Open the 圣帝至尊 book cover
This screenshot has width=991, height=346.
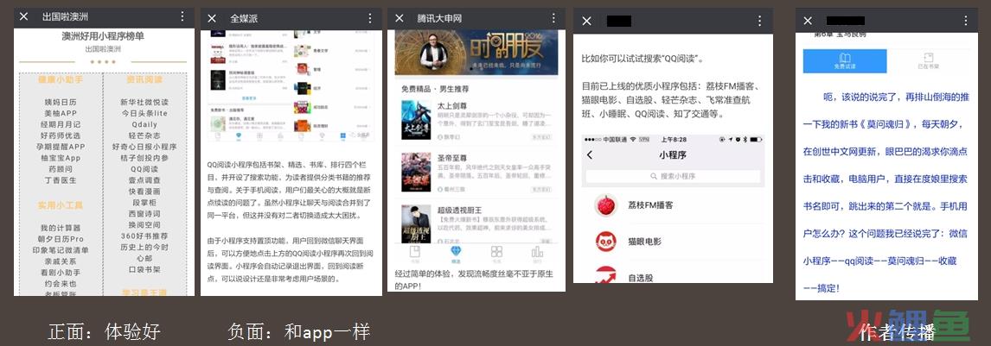tap(416, 172)
